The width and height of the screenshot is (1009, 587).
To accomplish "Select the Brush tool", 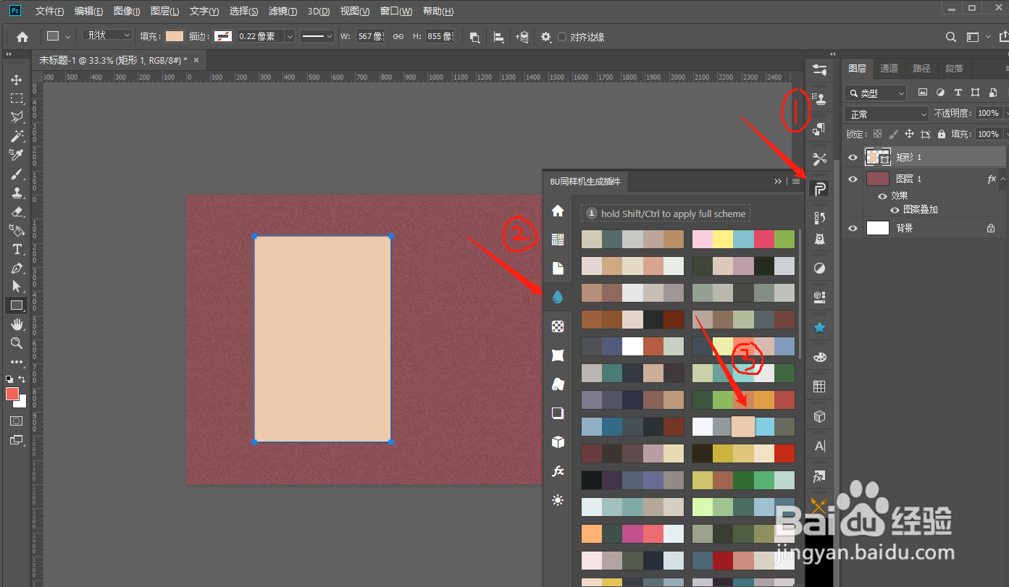I will (16, 174).
